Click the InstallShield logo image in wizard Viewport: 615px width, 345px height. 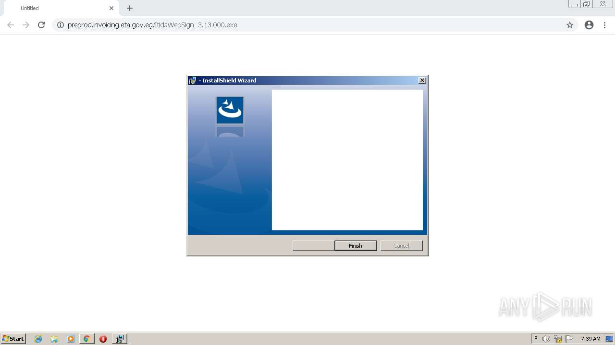pos(230,110)
